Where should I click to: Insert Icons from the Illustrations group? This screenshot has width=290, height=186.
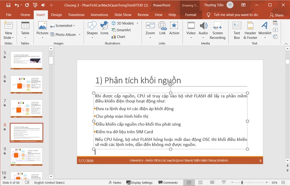[104, 28]
